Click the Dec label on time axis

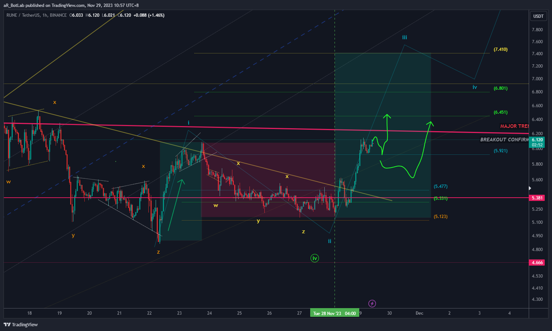point(419,313)
